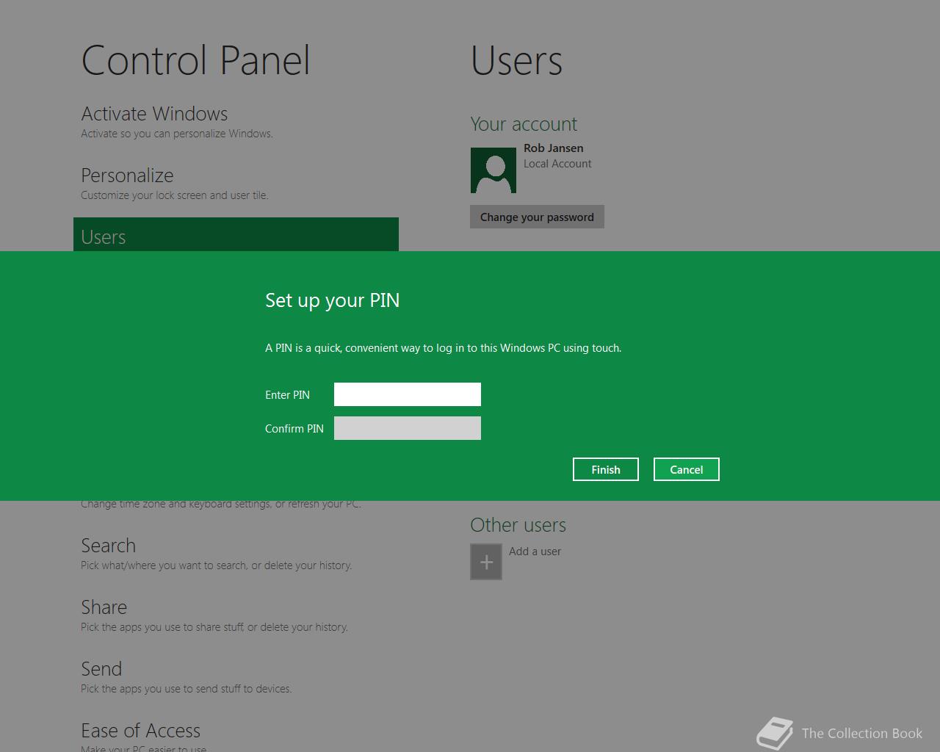Click 'Customize your lock screen' description
The image size is (940, 752).
tap(175, 195)
